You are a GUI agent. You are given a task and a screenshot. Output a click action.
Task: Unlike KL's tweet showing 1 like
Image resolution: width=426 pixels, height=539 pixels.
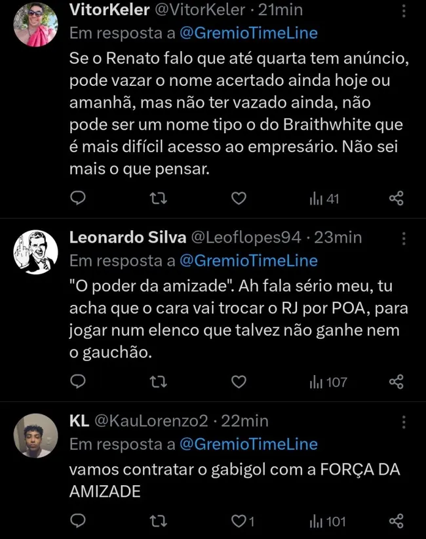pyautogui.click(x=238, y=521)
